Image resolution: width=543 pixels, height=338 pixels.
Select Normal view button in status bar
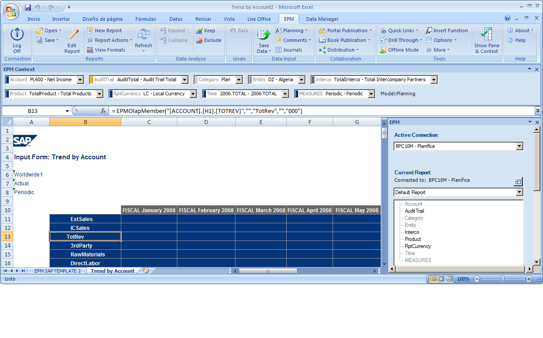(433, 279)
